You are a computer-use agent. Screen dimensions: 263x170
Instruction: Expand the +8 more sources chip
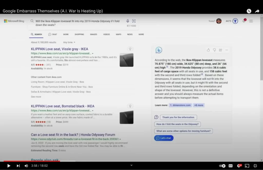199,105
